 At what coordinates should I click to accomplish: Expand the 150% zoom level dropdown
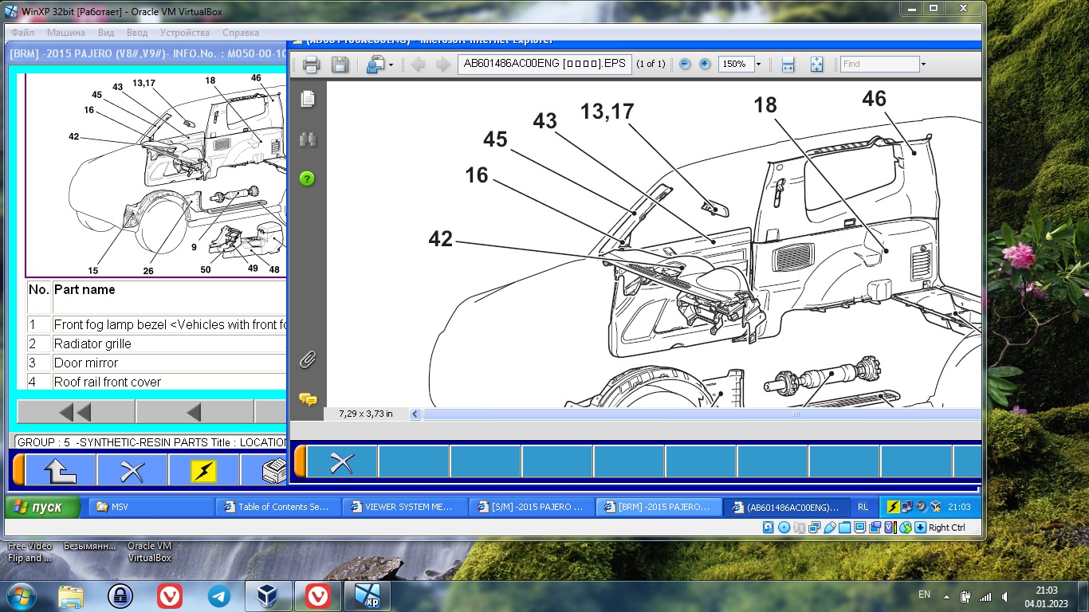(x=758, y=64)
